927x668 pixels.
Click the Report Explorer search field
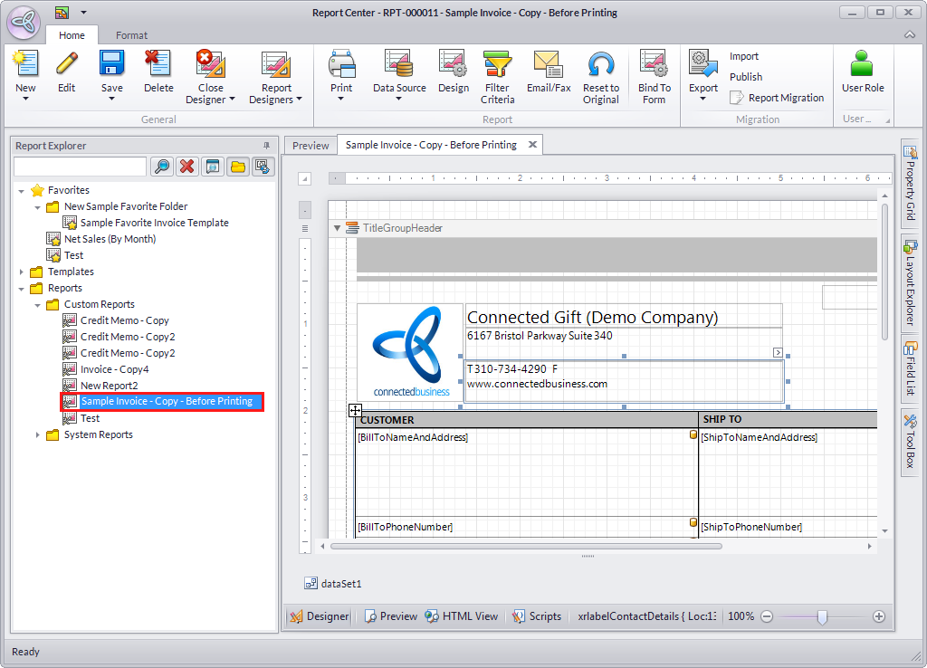[80, 167]
